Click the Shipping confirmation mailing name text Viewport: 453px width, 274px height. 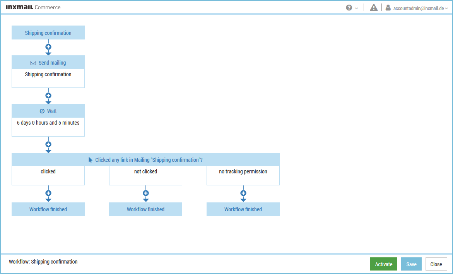coord(48,74)
